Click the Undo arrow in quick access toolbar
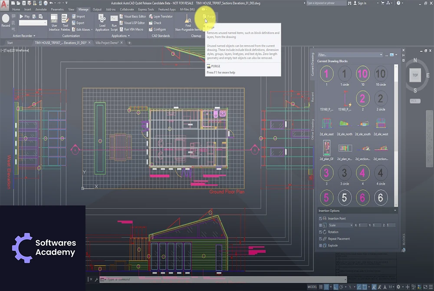434x291 pixels. click(51, 3)
